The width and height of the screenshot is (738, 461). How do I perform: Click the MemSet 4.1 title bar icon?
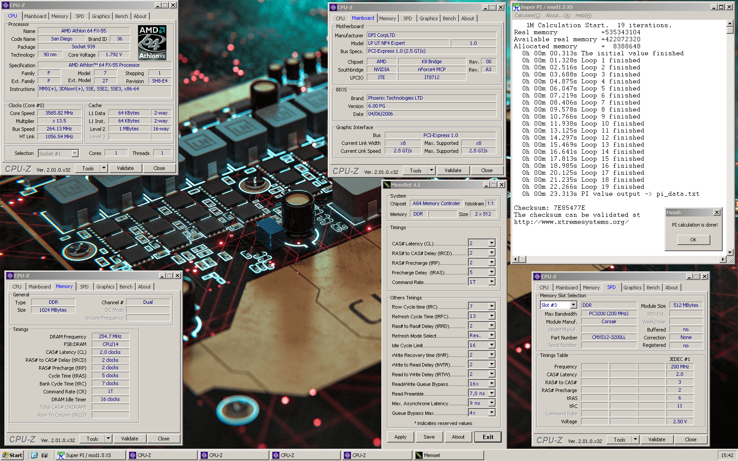pos(387,185)
